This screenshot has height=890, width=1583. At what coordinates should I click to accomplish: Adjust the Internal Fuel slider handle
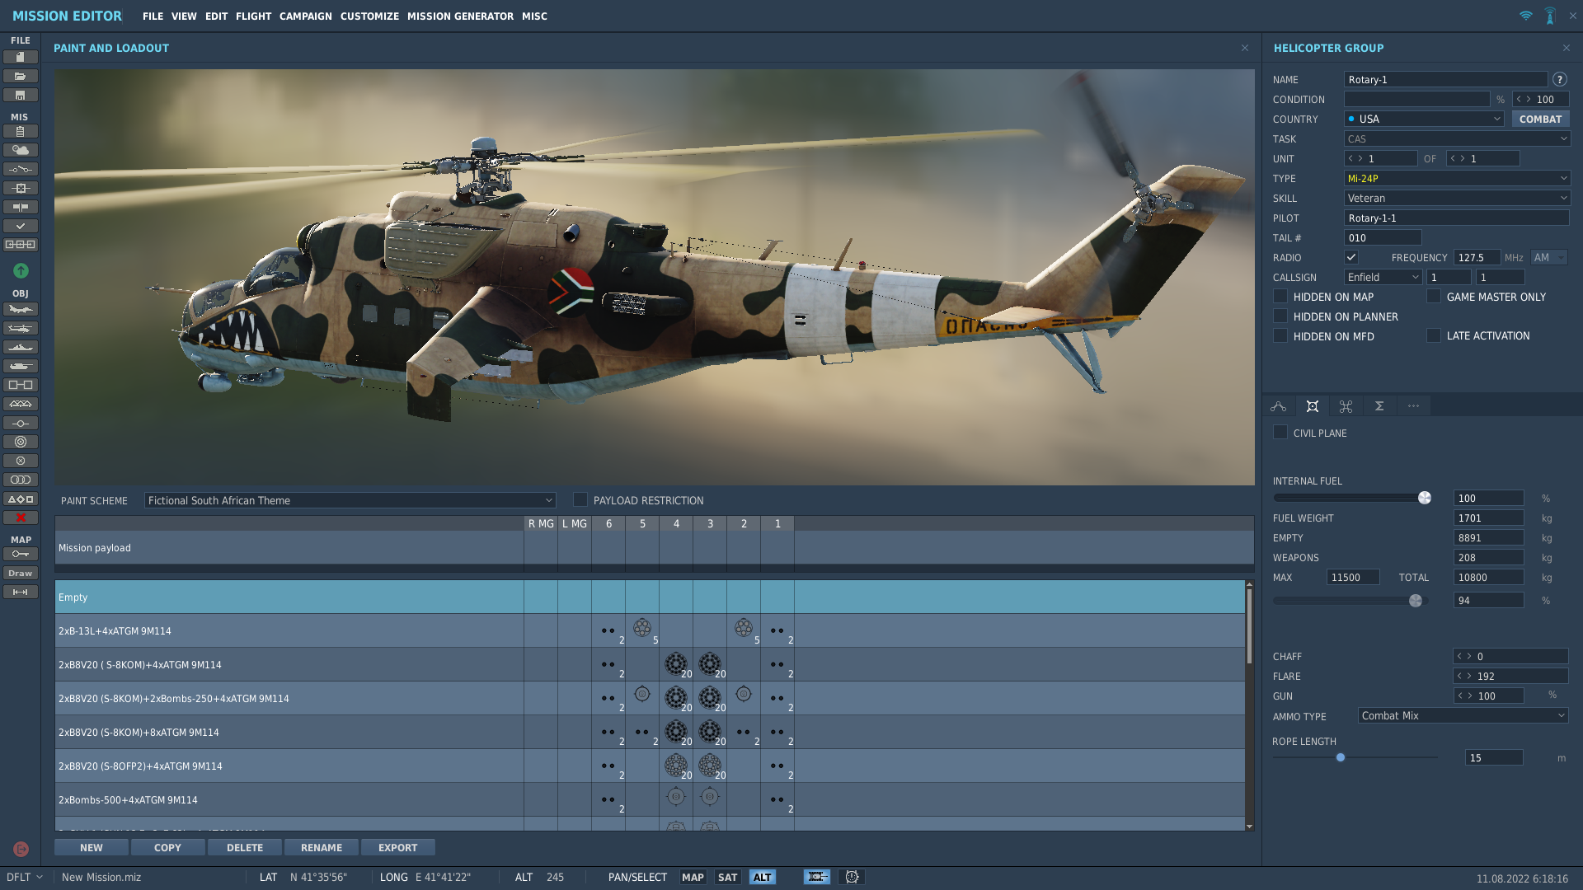(x=1424, y=498)
